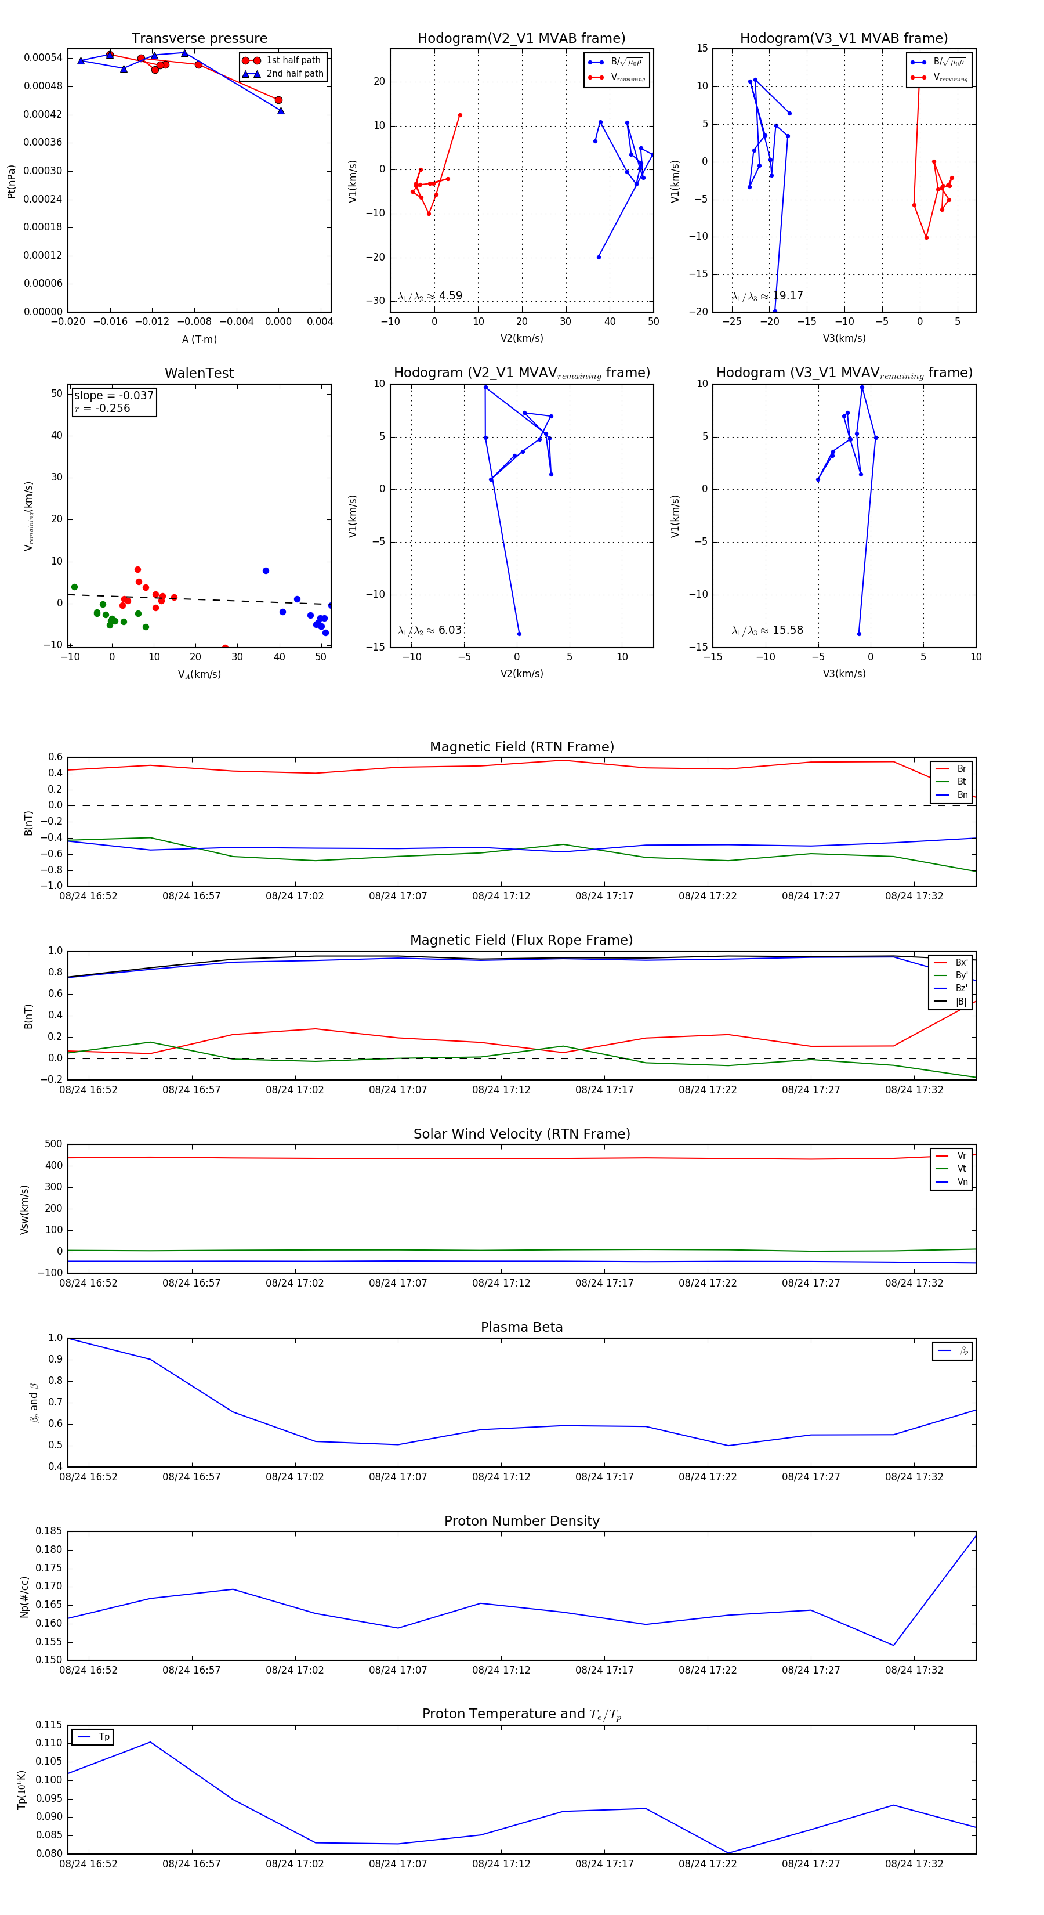Click 'V_A(km/s)' axis label in WalenTest

[199, 674]
